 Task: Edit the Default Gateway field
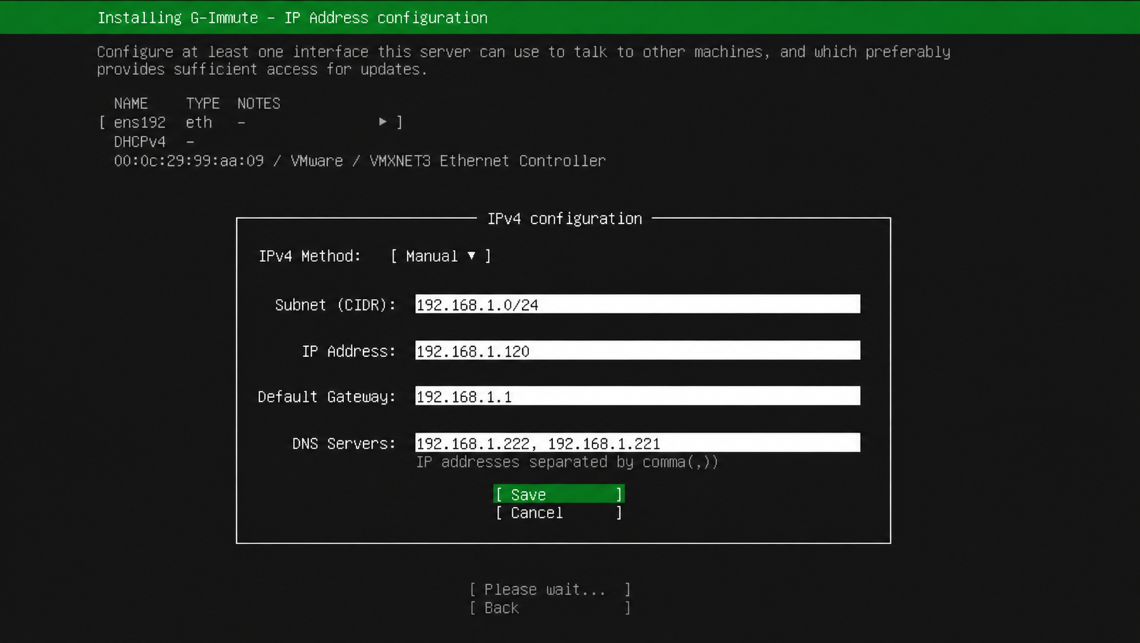638,397
